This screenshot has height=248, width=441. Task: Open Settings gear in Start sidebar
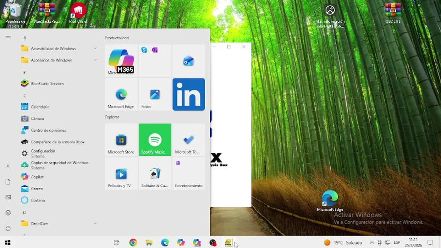[x=8, y=213]
